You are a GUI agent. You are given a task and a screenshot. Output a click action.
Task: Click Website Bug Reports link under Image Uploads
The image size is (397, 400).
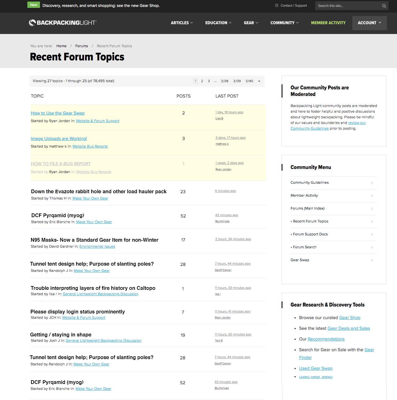(90, 146)
